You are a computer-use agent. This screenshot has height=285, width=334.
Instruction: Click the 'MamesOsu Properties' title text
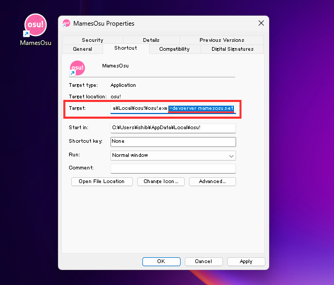[104, 24]
